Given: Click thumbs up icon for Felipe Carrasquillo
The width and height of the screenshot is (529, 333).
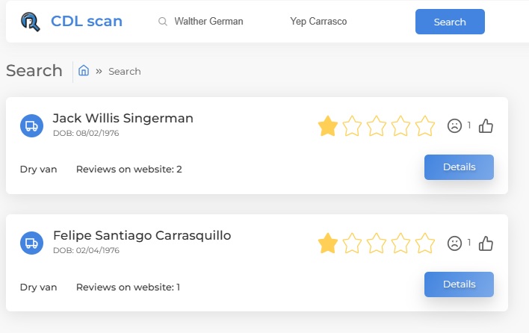Looking at the screenshot, I should [x=486, y=243].
